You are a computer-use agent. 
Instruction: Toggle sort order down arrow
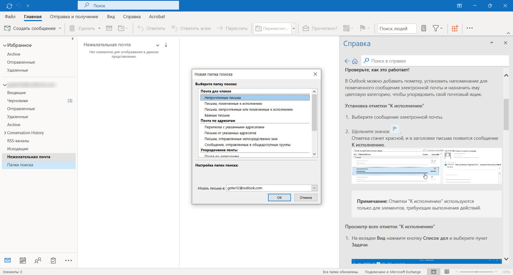(166, 45)
